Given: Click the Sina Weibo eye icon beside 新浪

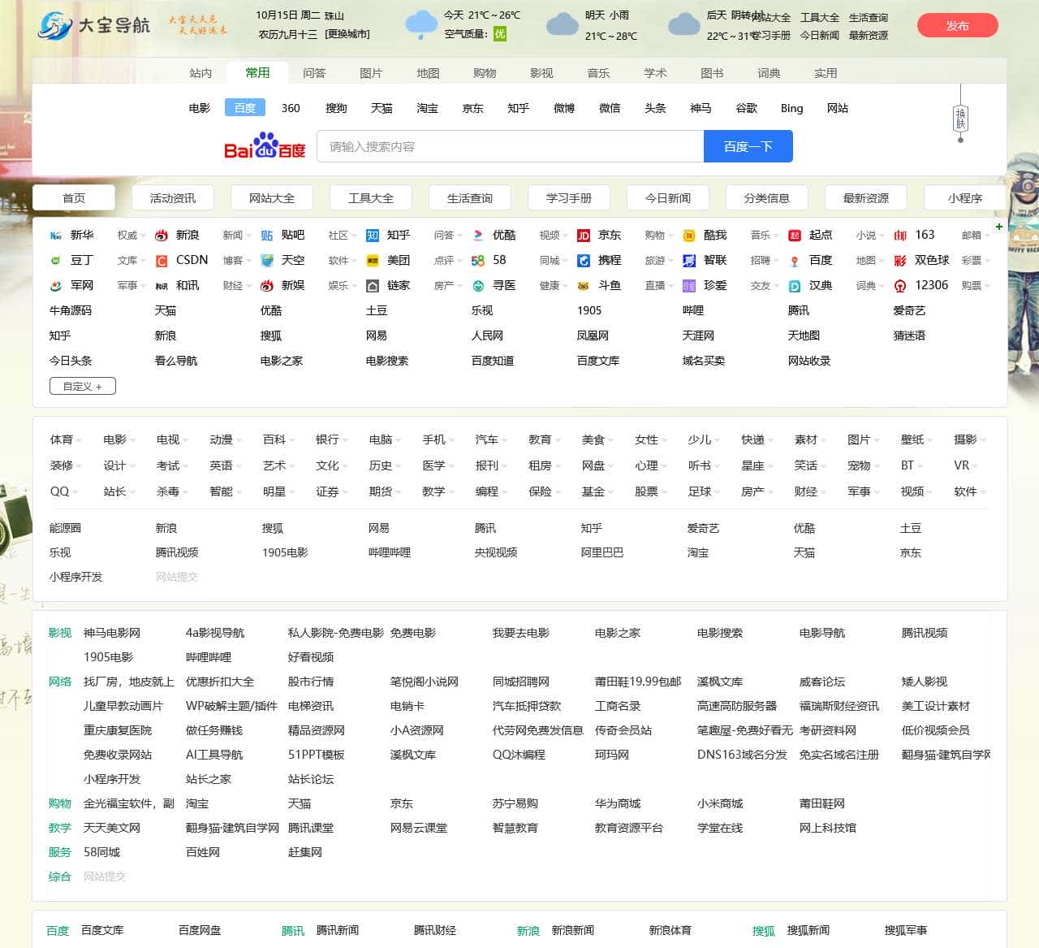Looking at the screenshot, I should pyautogui.click(x=162, y=236).
